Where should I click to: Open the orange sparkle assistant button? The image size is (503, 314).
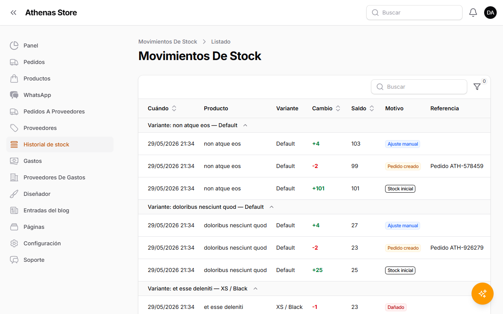[483, 294]
